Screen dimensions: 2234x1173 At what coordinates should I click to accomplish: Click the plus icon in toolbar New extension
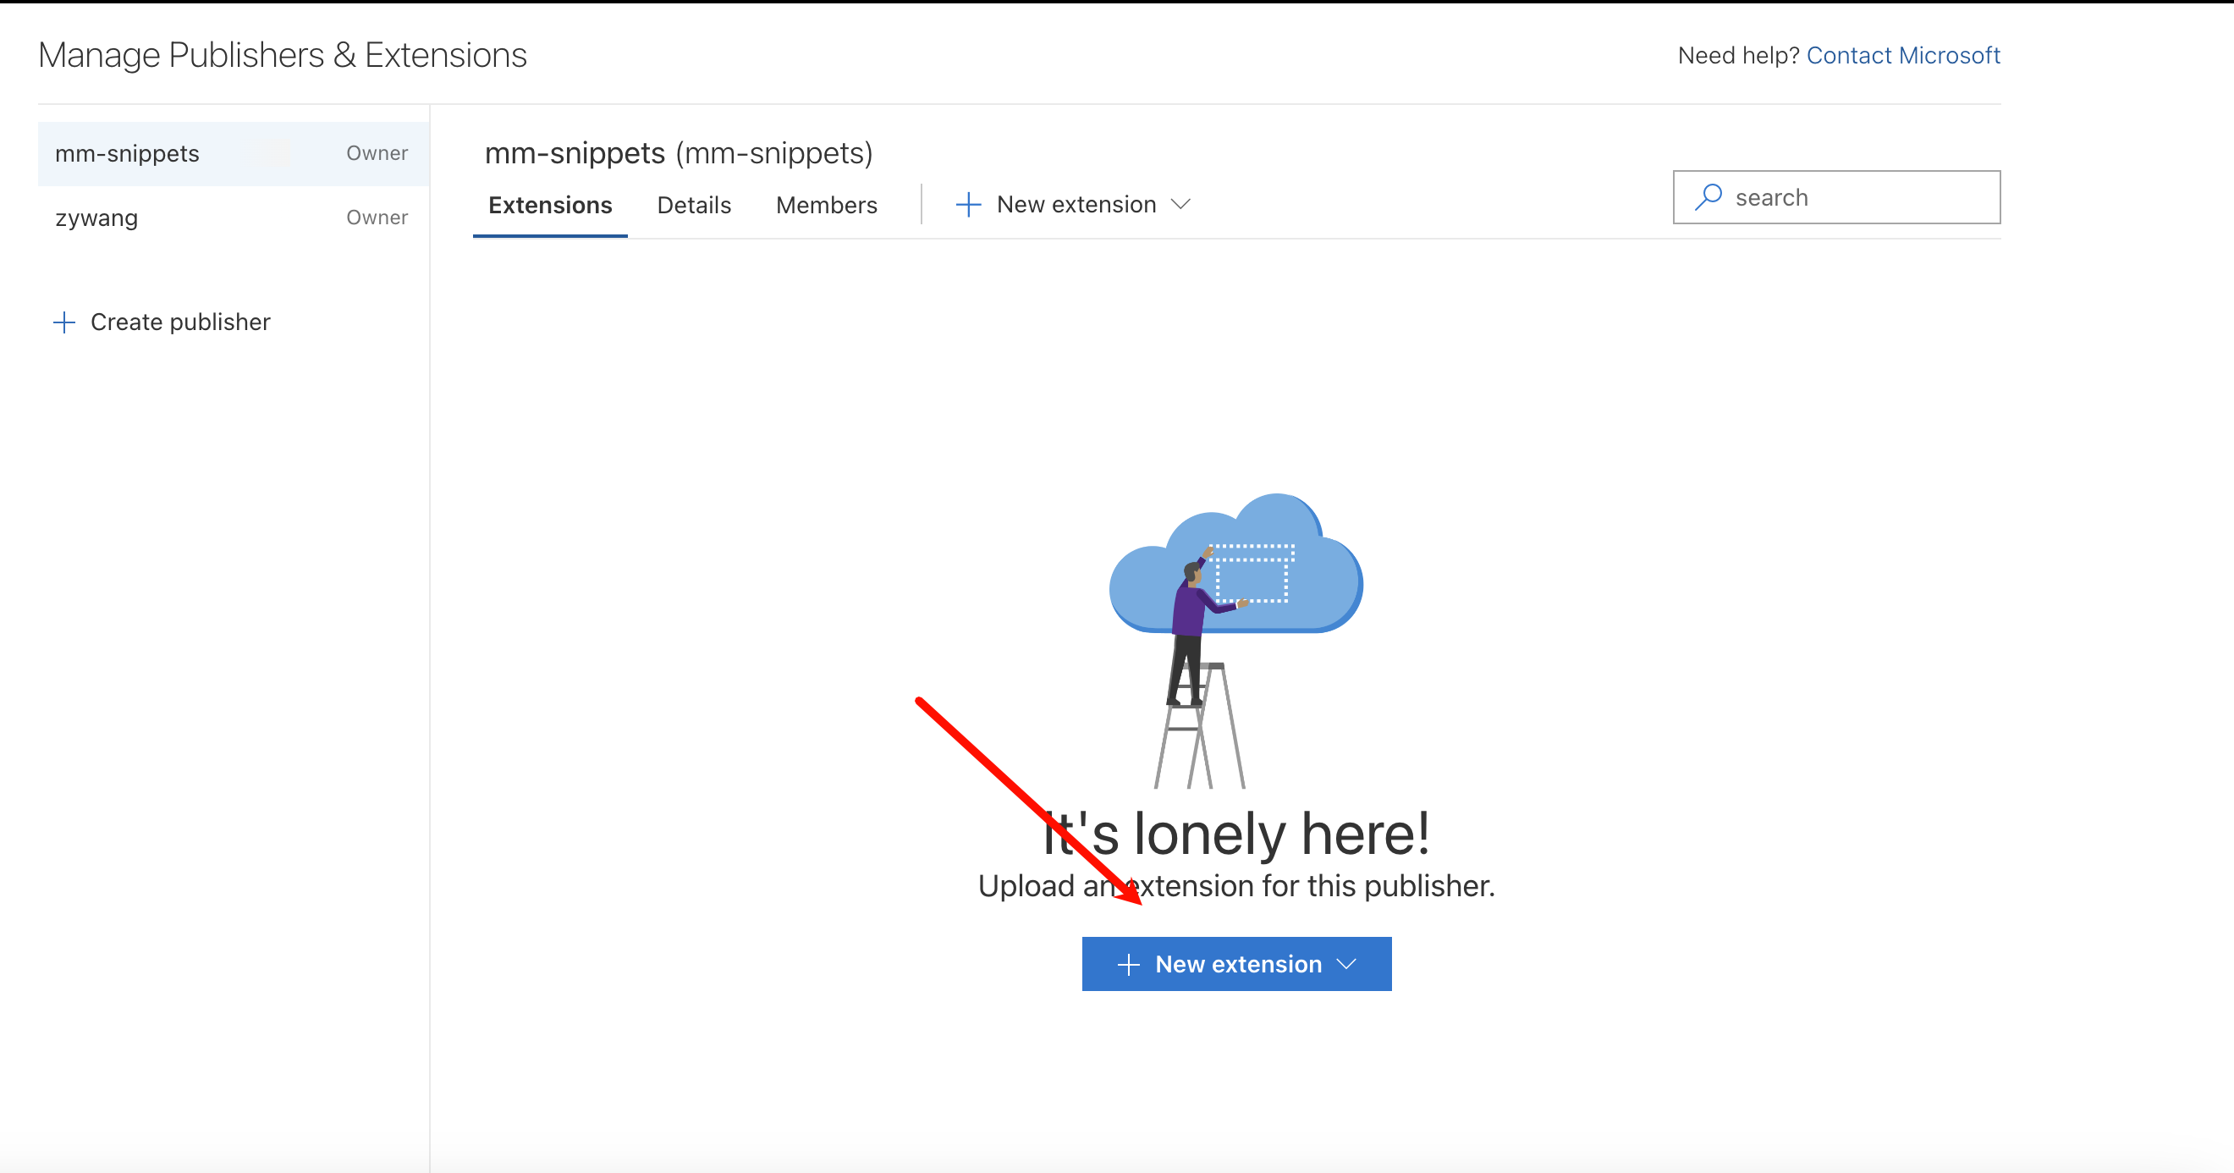tap(968, 205)
